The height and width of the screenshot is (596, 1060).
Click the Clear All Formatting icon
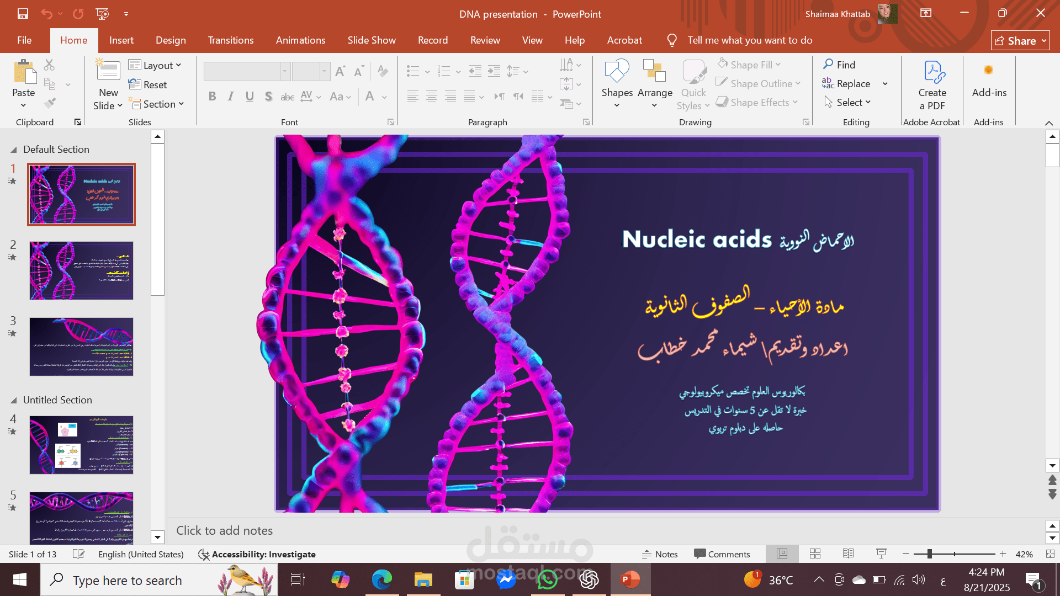(383, 71)
